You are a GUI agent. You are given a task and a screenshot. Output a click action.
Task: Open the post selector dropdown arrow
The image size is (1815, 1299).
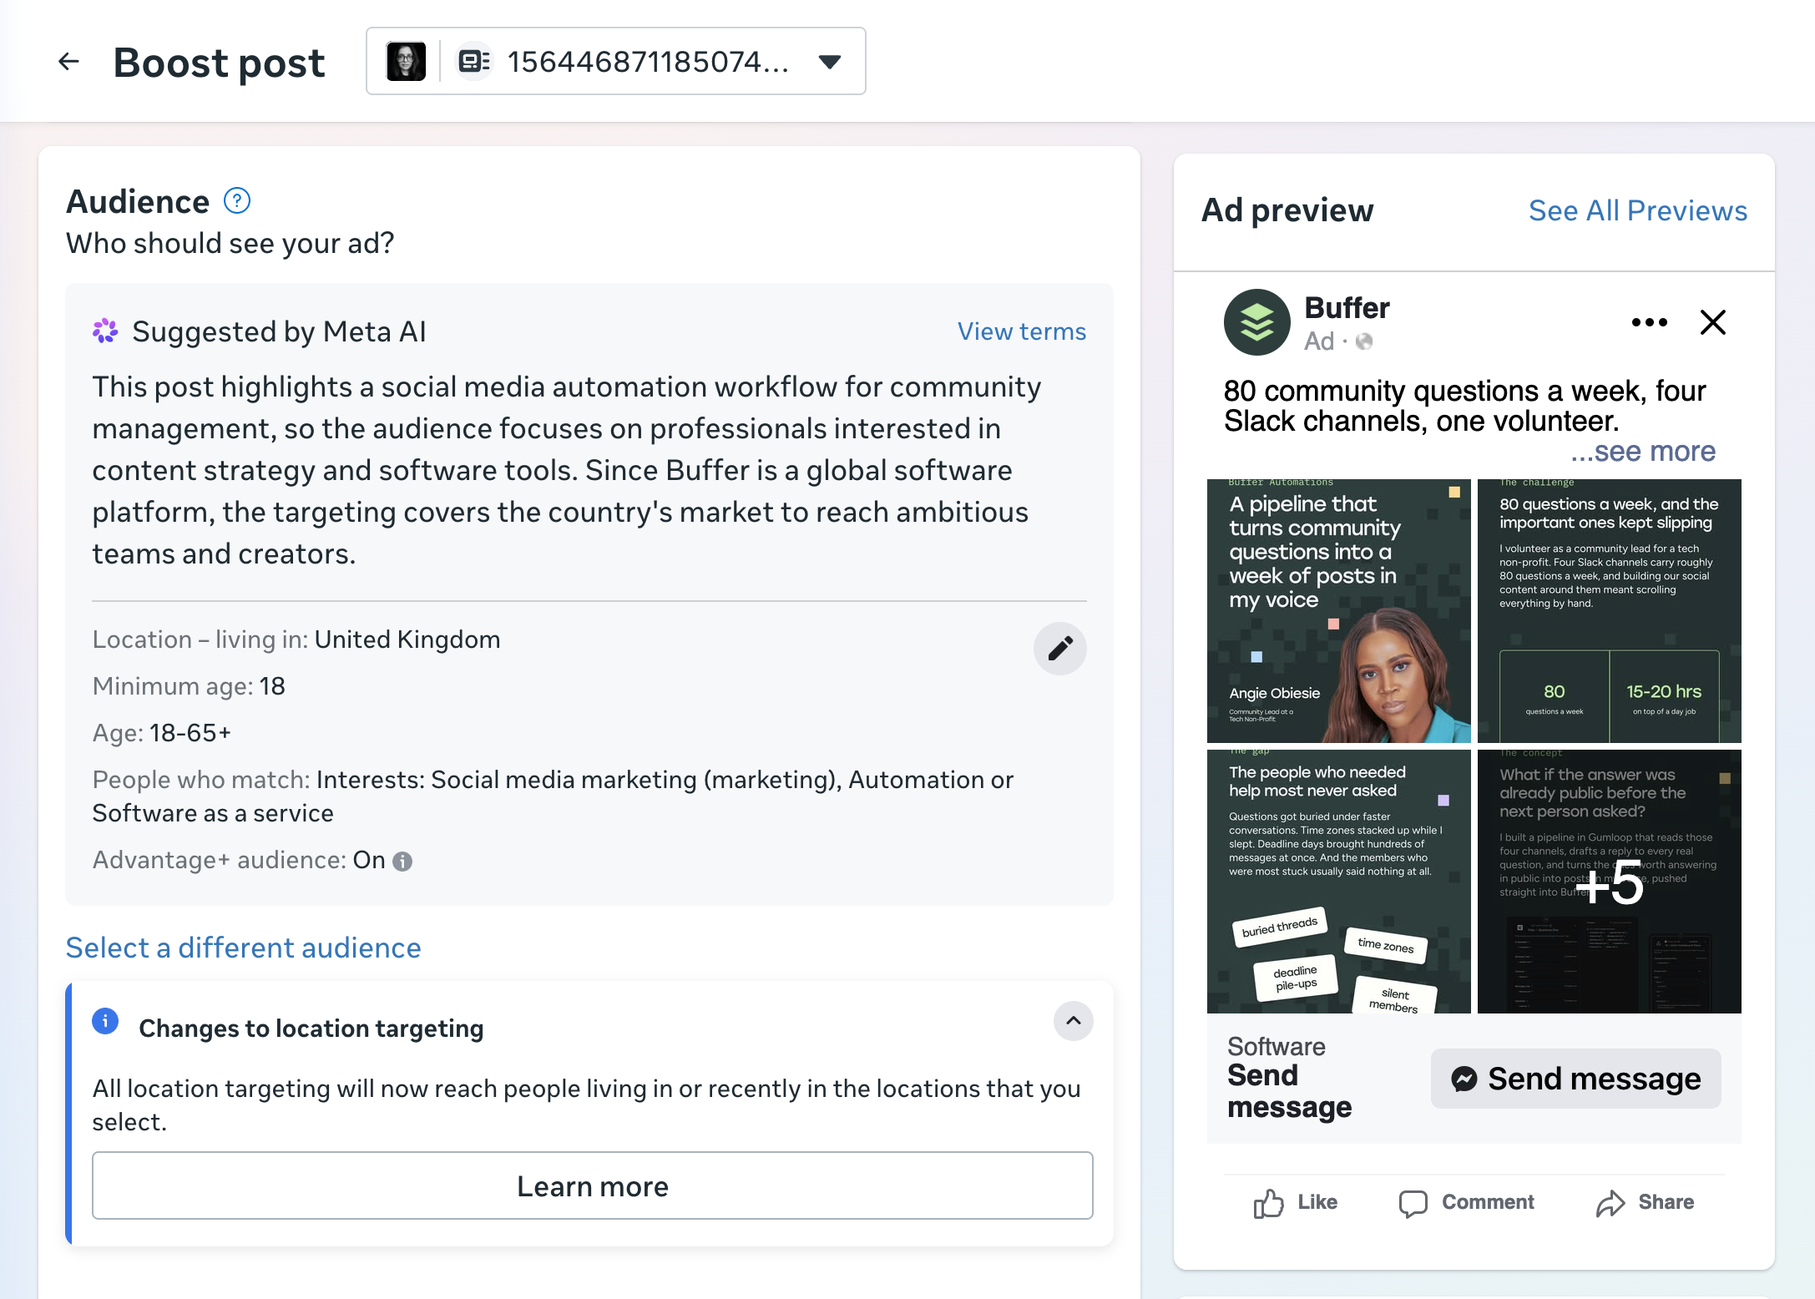tap(829, 62)
